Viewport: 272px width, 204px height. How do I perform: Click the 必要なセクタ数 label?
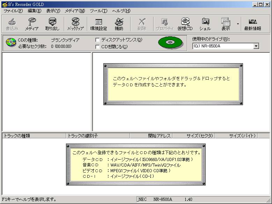click(x=32, y=46)
